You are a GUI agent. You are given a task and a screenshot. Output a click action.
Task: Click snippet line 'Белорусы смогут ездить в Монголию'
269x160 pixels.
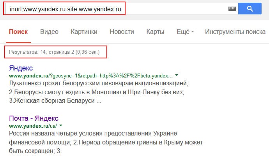point(96,92)
